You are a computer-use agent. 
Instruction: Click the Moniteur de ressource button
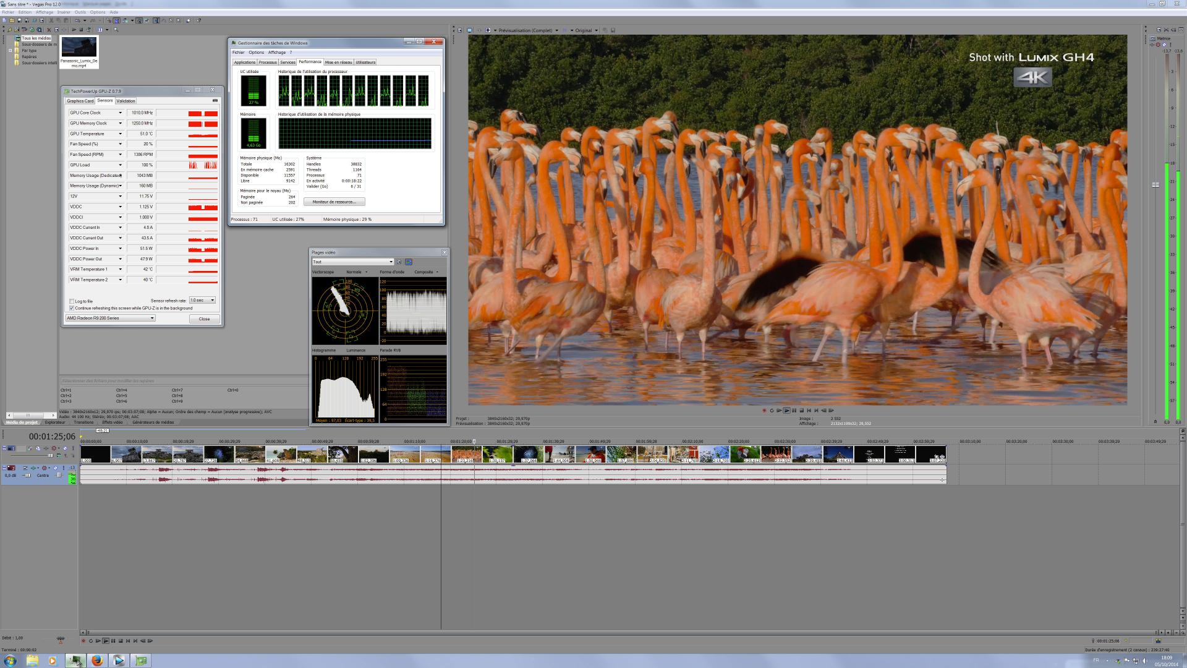pos(334,202)
